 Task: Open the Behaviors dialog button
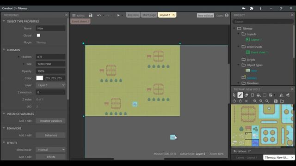tap(50, 135)
